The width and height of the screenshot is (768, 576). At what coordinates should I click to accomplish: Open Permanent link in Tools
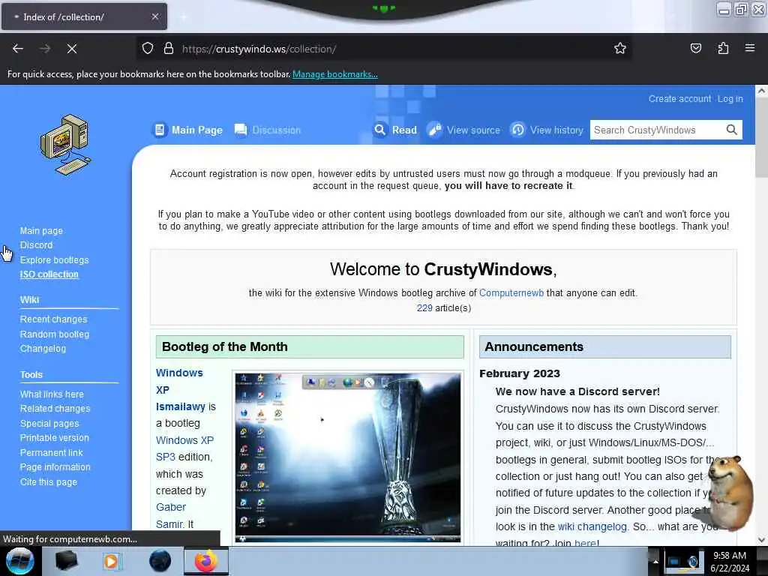click(x=51, y=452)
